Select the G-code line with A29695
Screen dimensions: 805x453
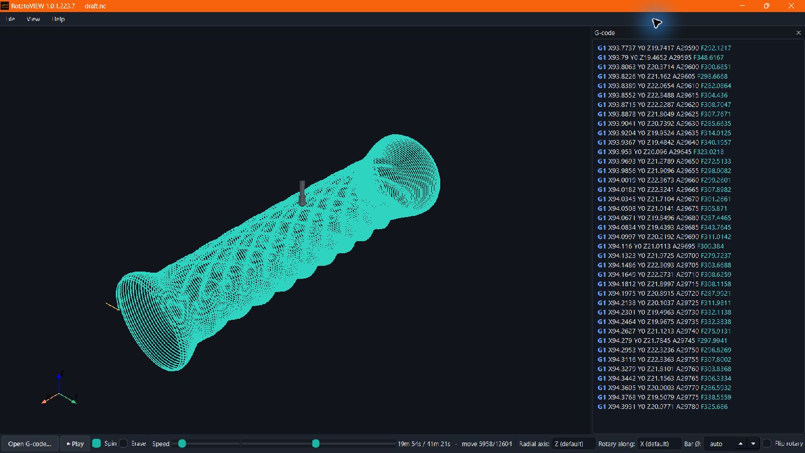[x=660, y=246]
